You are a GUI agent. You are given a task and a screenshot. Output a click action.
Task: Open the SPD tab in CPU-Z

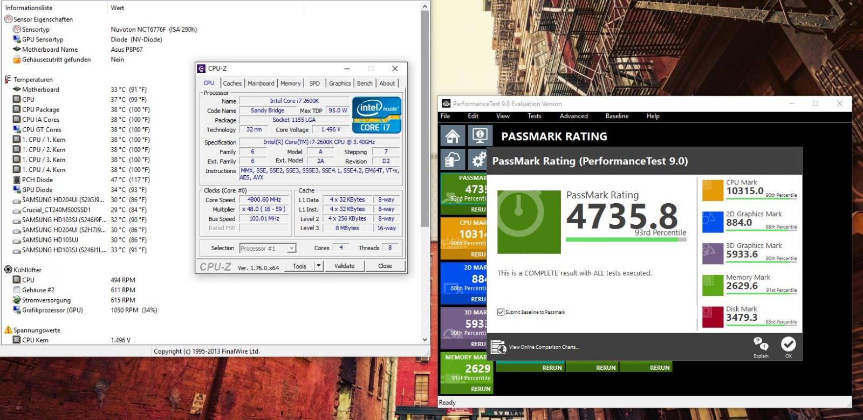coord(314,83)
